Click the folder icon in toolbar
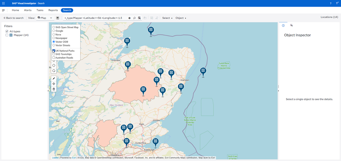 tap(145, 18)
